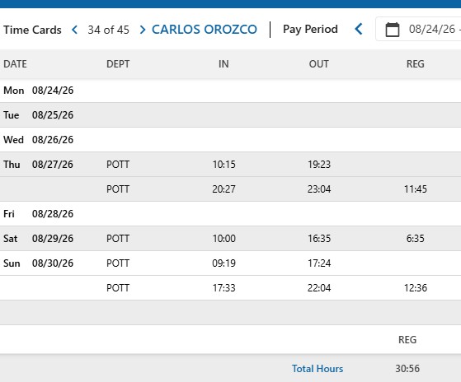
Task: Edit Saturday 16:35 clock-out time
Action: 319,239
